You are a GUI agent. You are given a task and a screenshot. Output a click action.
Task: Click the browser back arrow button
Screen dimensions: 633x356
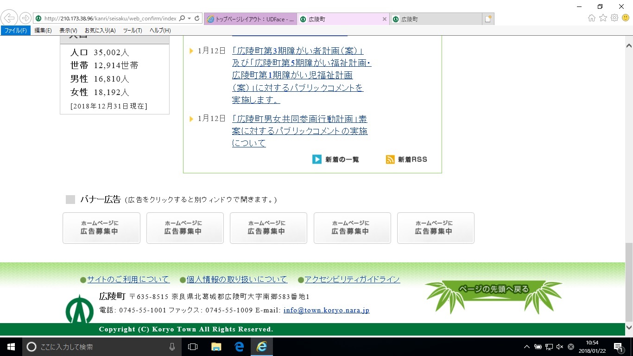[x=9, y=19]
